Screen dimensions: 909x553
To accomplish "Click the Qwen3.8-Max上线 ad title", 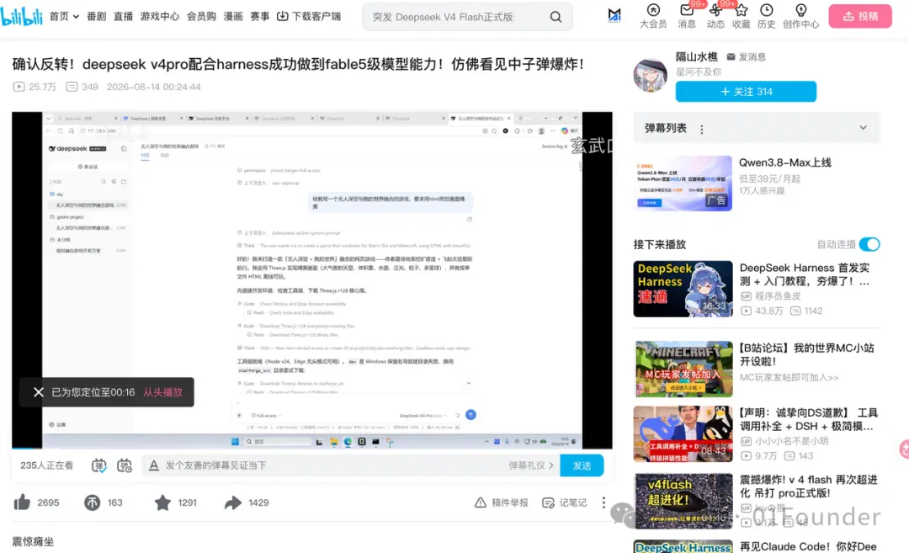I will click(785, 162).
